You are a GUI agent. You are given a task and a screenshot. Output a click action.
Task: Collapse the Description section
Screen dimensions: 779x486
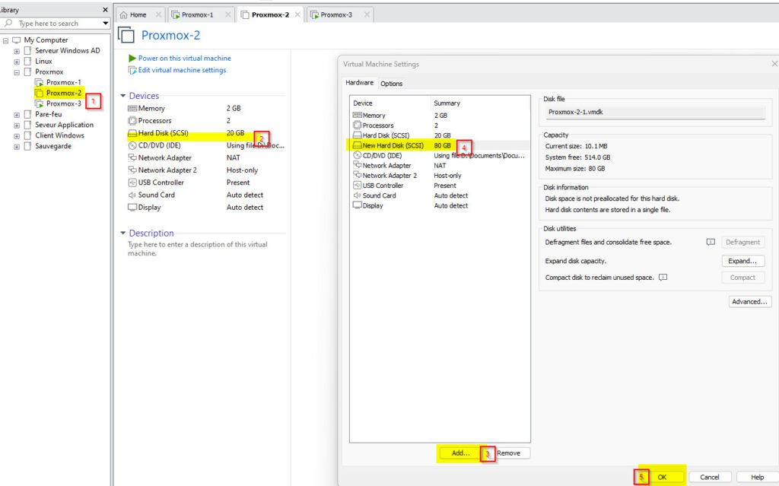pos(122,233)
